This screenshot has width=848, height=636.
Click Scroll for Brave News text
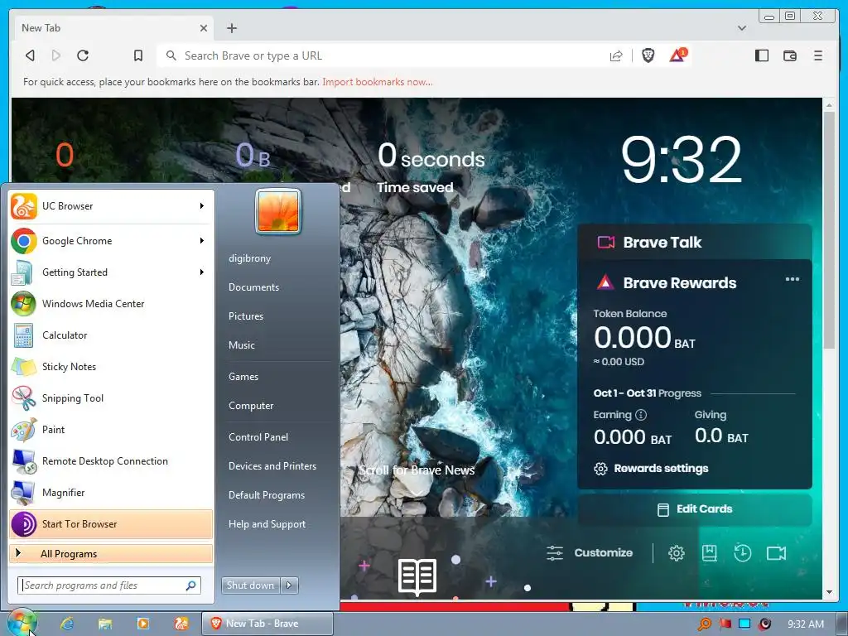click(417, 470)
